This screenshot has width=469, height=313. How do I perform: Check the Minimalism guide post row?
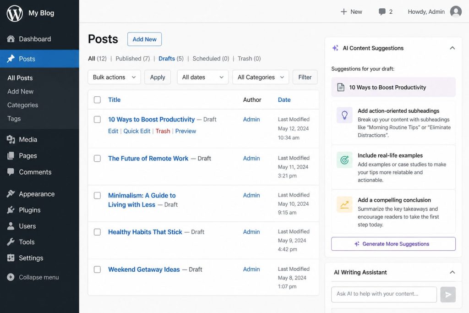tap(97, 195)
